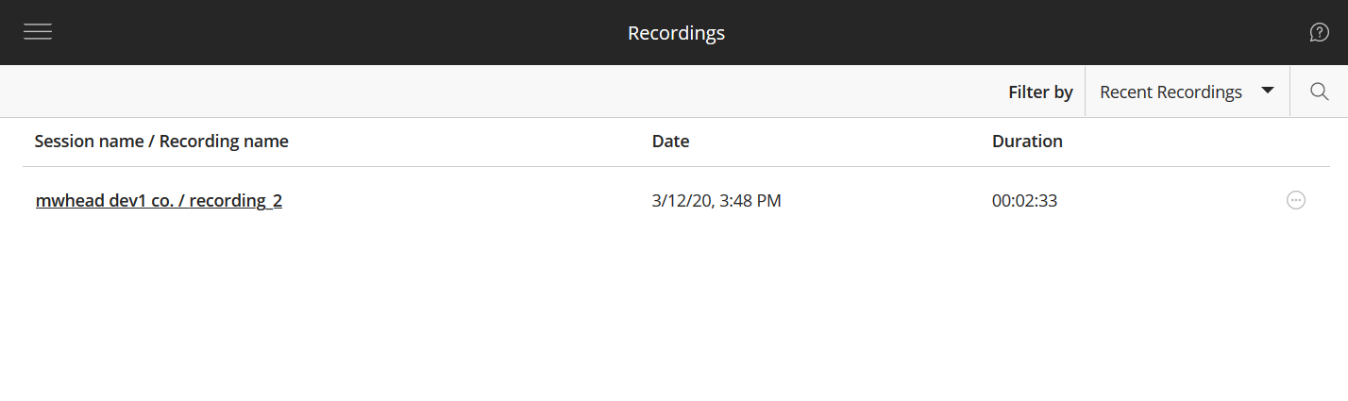Click the Filter by label
1348x401 pixels.
(1040, 92)
